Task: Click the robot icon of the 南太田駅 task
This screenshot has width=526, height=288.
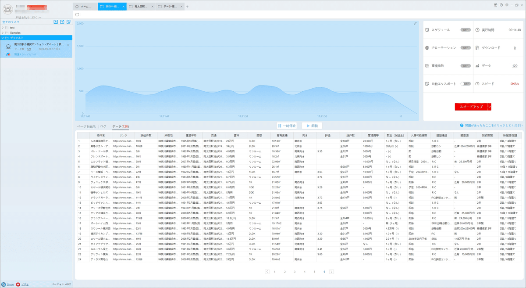Action: point(8,46)
